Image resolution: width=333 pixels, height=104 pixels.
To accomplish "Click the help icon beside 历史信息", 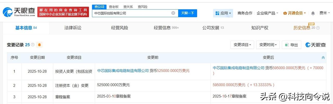I will point(318,28).
